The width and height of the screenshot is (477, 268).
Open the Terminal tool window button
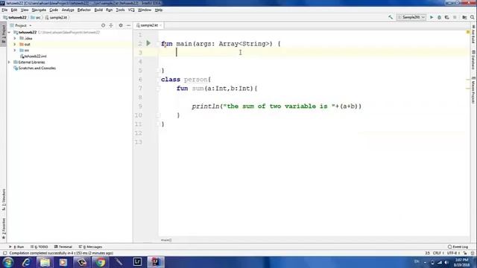click(x=63, y=246)
